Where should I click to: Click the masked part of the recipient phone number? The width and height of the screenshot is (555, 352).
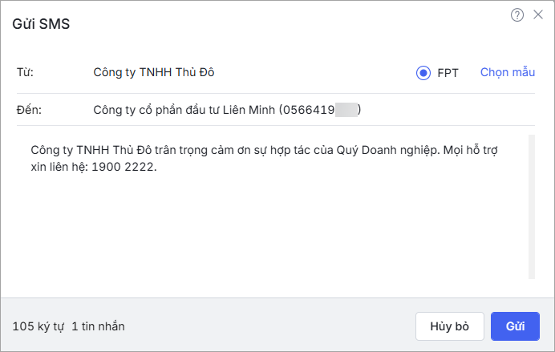346,109
